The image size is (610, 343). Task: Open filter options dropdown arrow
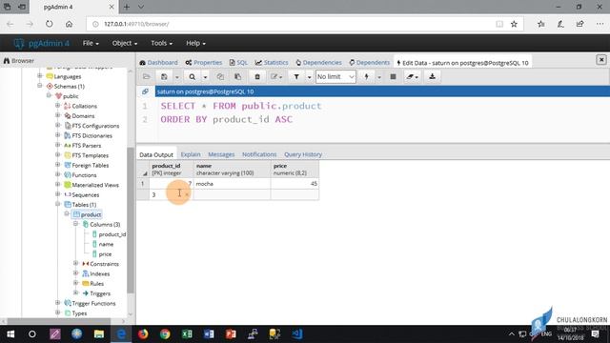(x=309, y=77)
